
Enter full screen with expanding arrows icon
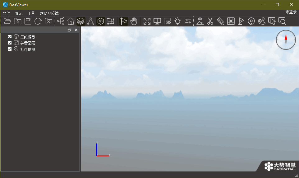147,21
